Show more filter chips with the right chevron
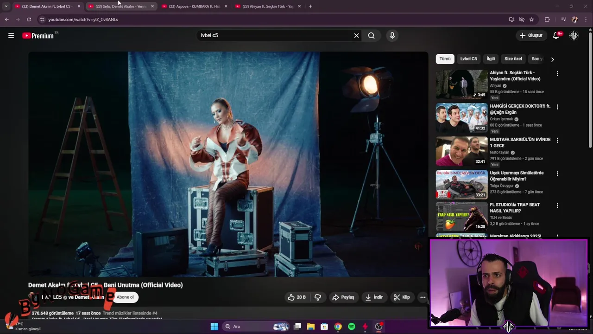The height and width of the screenshot is (334, 593). click(552, 59)
